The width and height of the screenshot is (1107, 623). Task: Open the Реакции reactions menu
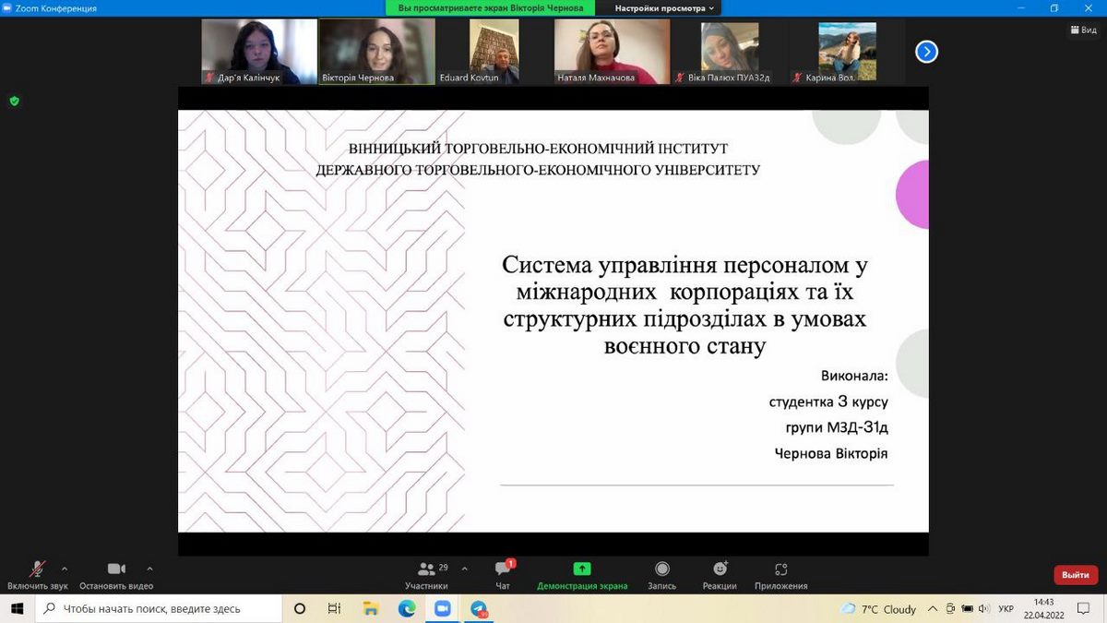(720, 569)
